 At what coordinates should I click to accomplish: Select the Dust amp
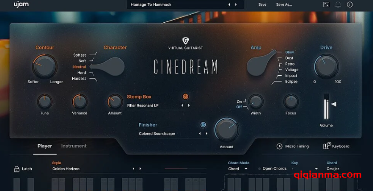[289, 58]
